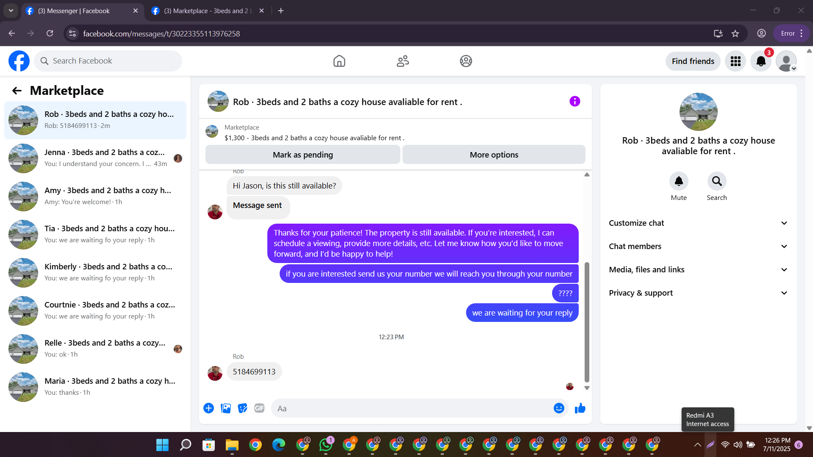Open the Chrome profile icon

[x=761, y=33]
